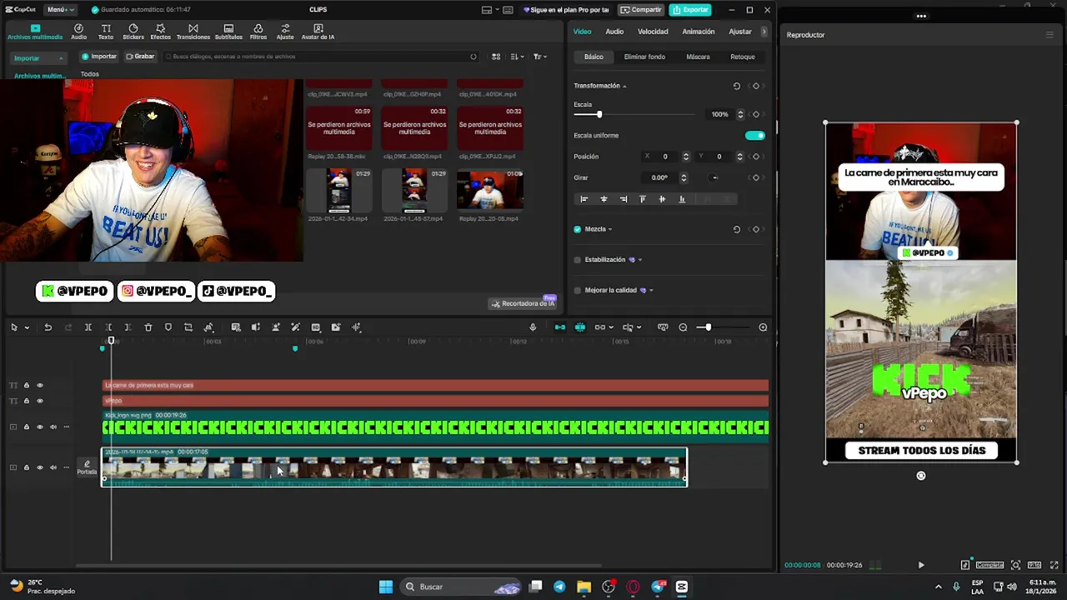
Task: Open the Subtítulos panel
Action: point(228,32)
